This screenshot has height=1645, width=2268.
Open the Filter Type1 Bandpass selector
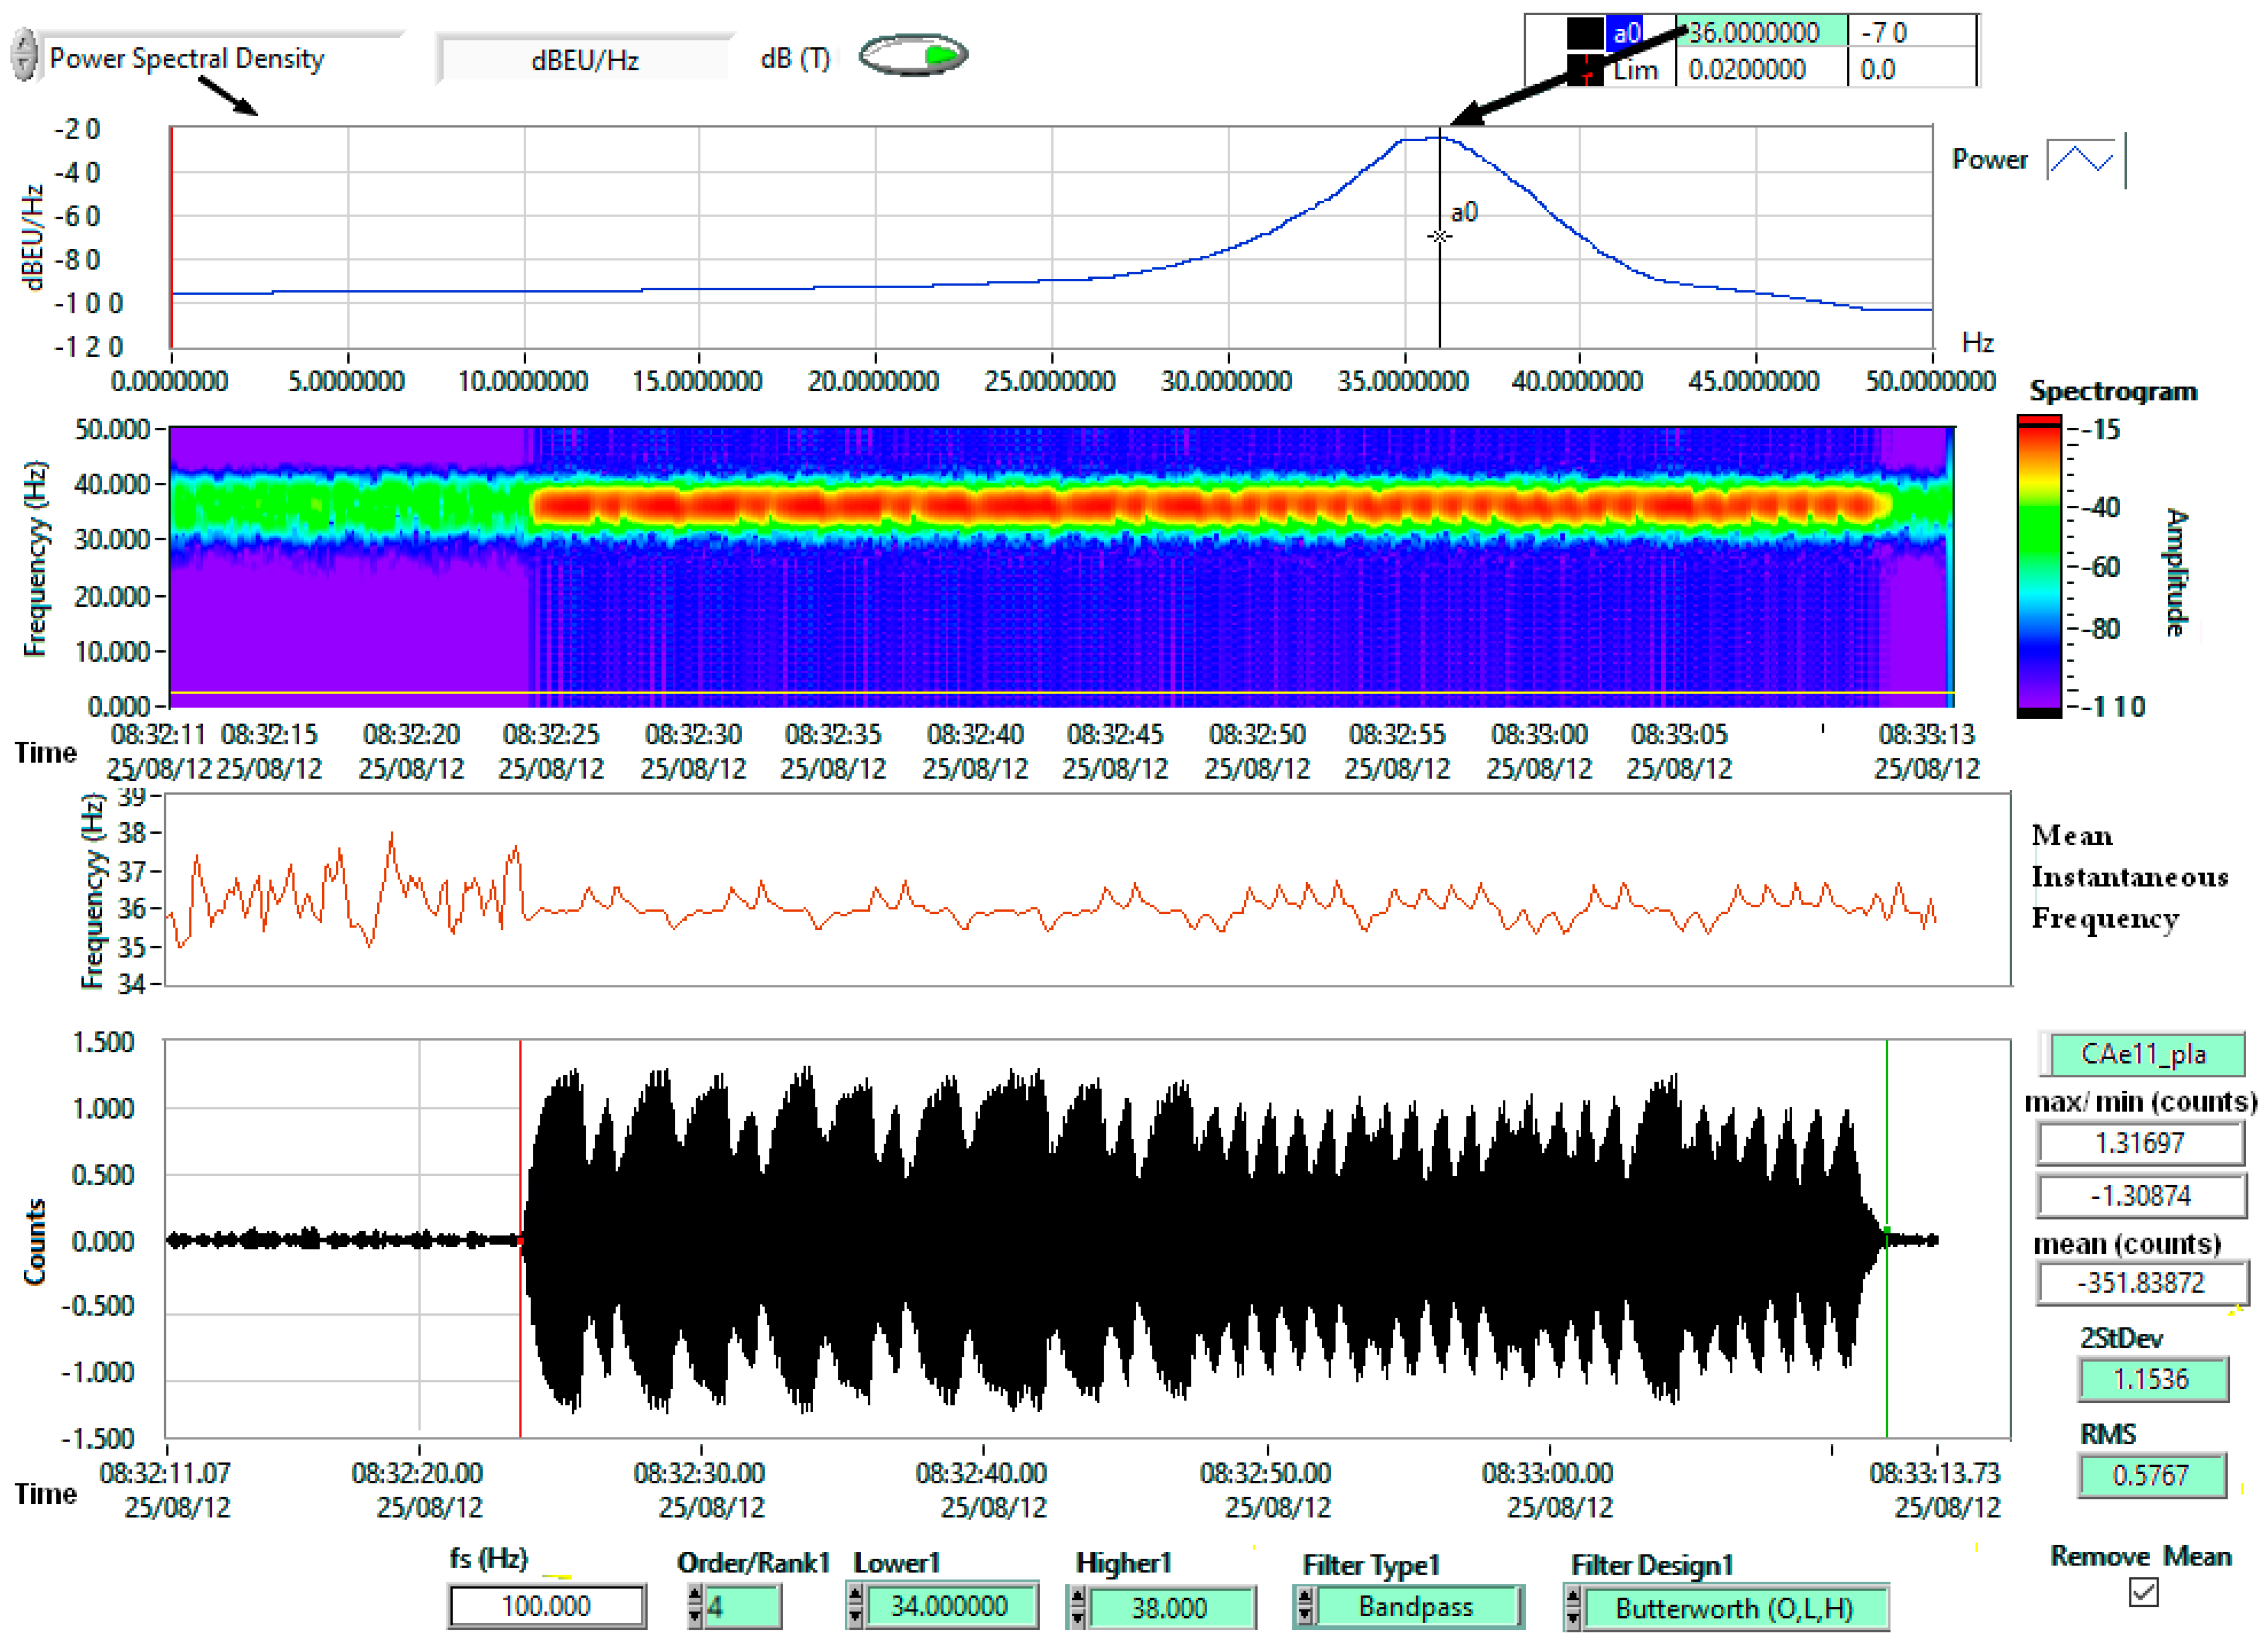click(1414, 1607)
